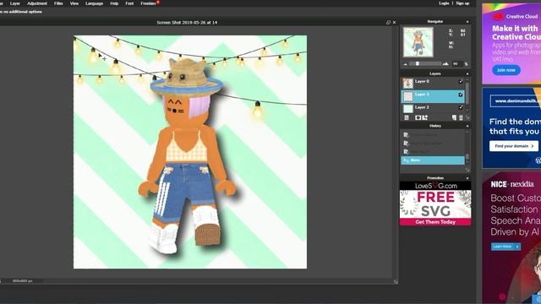The image size is (541, 304).
Task: Maximize the document window via restore icon
Action: point(388,23)
